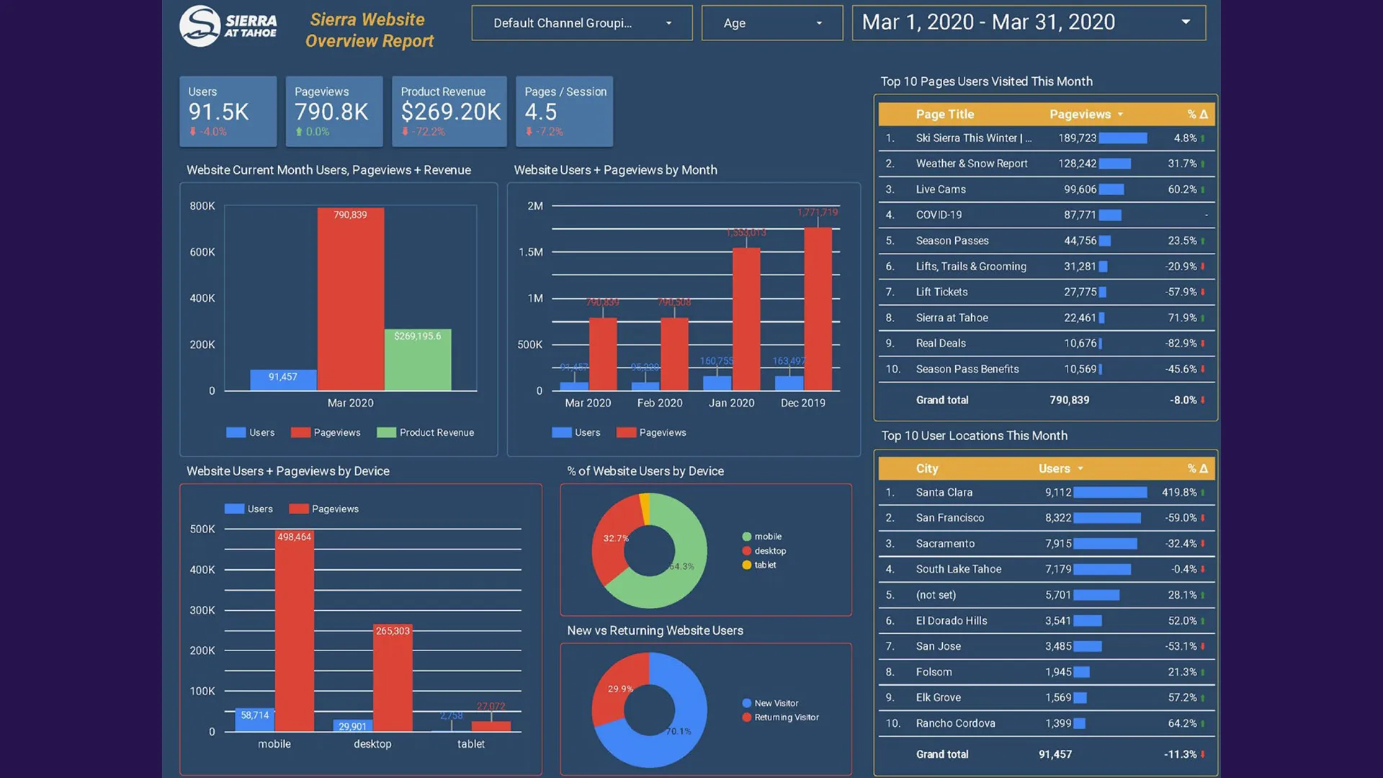
Task: Select the Users scorecard 91.5K
Action: 228,112
